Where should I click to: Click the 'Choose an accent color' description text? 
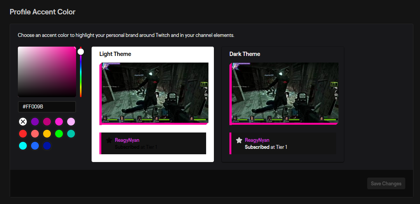(126, 35)
